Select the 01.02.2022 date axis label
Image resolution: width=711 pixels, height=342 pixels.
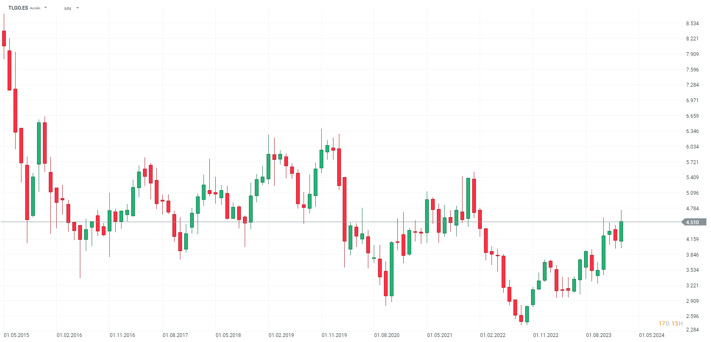tap(493, 335)
